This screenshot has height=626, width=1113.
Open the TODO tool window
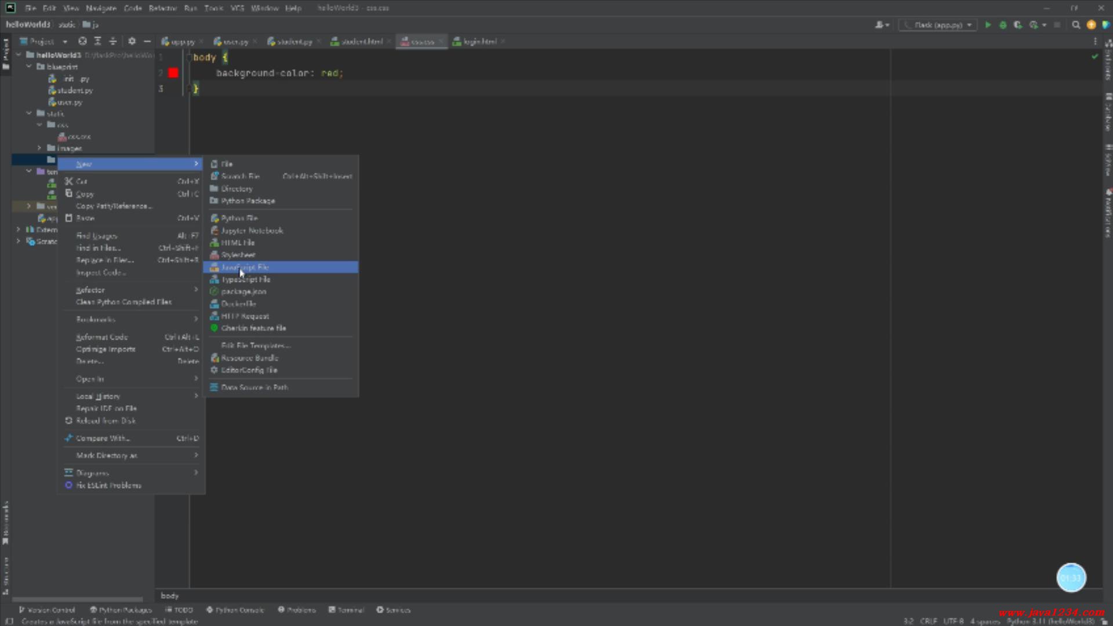click(179, 610)
